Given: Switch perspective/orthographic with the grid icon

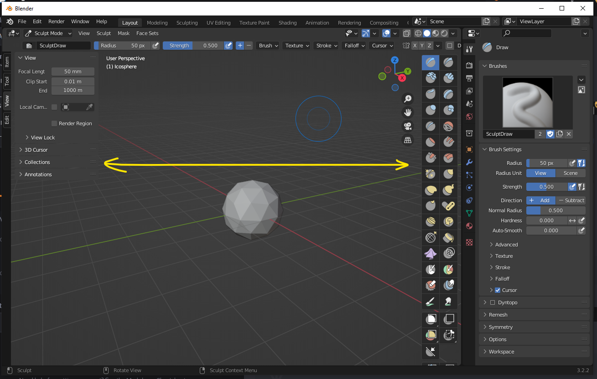Looking at the screenshot, I should coord(407,140).
